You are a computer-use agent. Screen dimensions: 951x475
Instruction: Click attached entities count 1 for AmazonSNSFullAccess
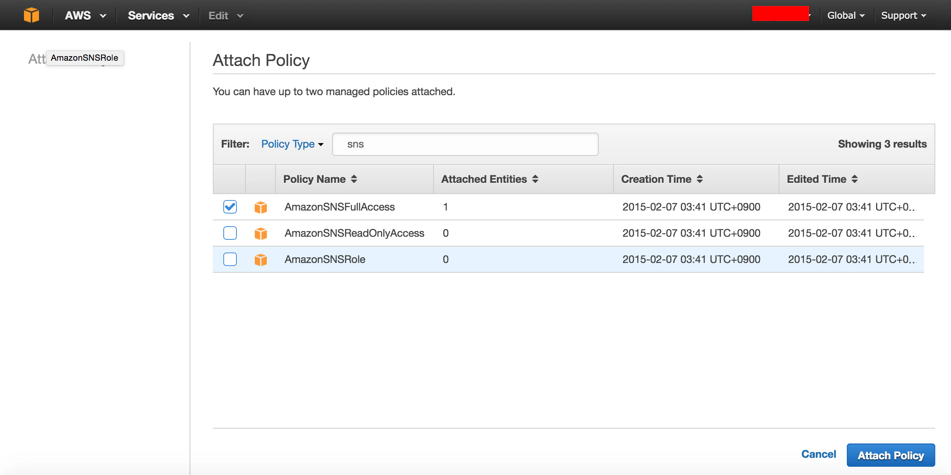(446, 207)
